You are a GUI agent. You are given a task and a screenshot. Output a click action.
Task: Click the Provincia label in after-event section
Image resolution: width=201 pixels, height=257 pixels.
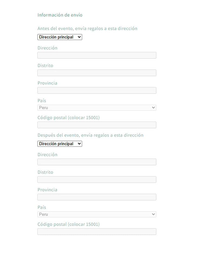click(47, 190)
